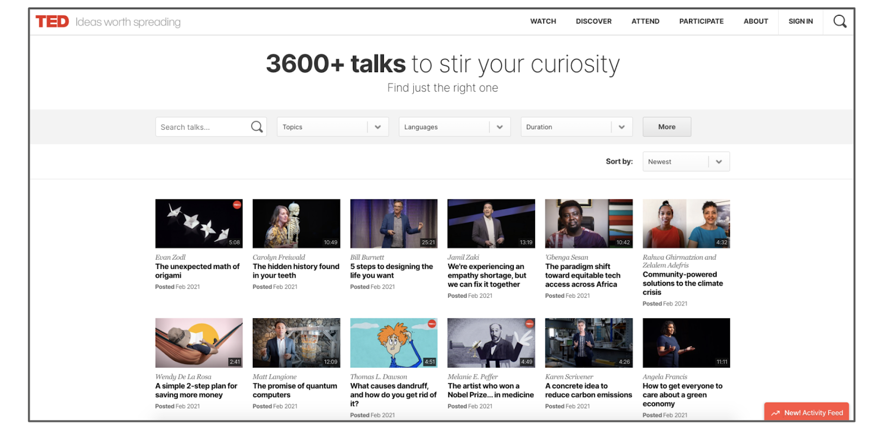Click red badge on dandruff cartoon thumbnail
870x434 pixels.
[x=431, y=324]
